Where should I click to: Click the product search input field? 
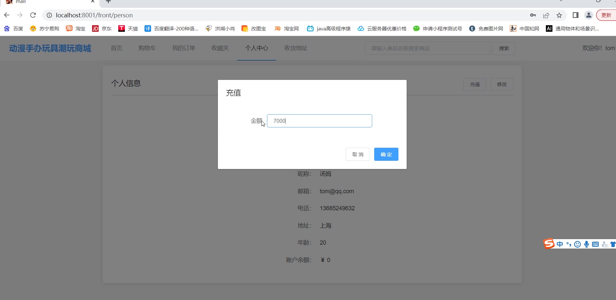[x=428, y=48]
